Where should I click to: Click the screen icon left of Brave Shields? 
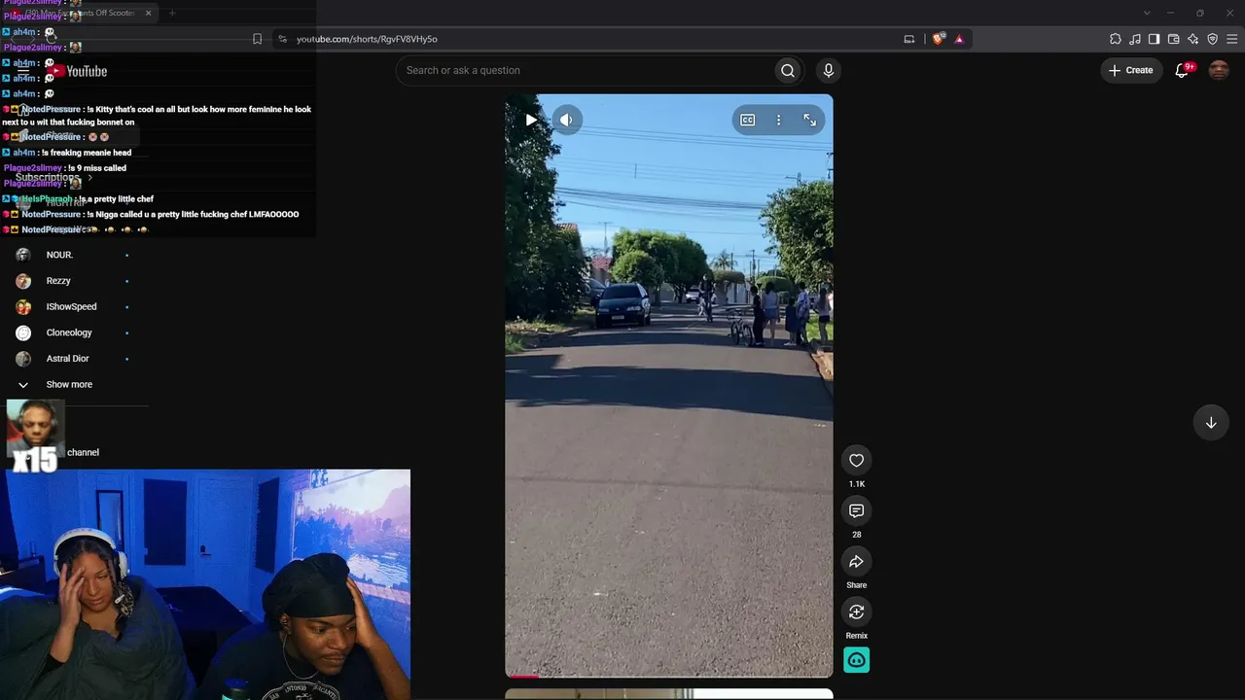(x=909, y=39)
